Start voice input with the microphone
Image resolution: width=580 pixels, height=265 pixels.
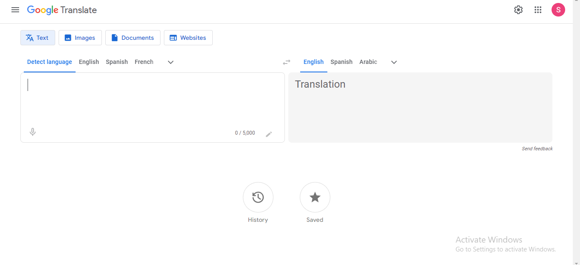33,132
